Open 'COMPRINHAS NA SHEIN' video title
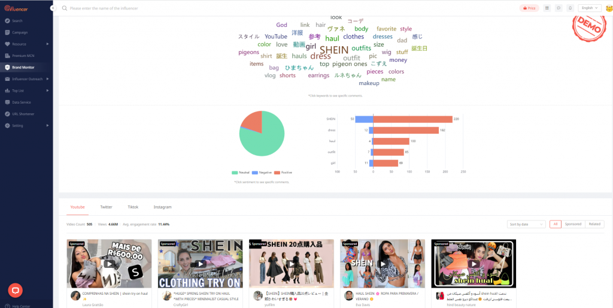The image size is (613, 308). pyautogui.click(x=115, y=296)
